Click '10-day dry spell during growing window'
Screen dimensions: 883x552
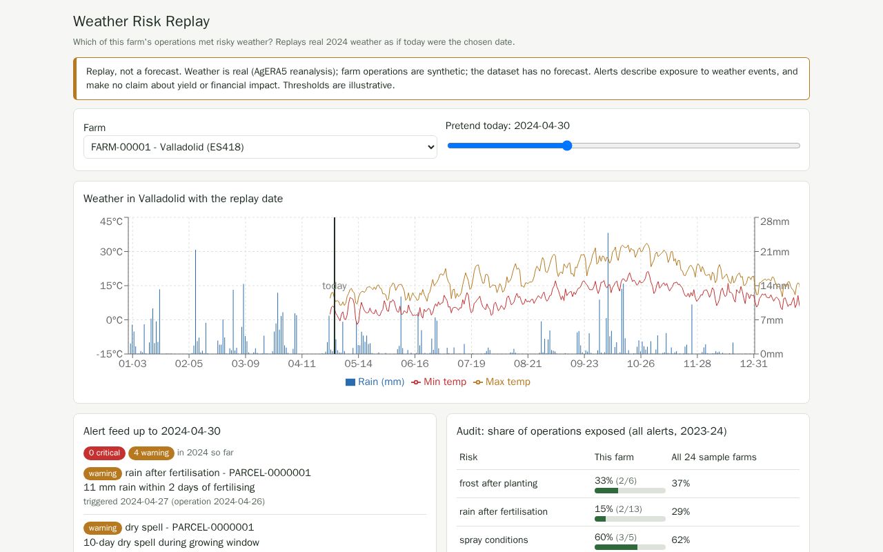tap(171, 542)
